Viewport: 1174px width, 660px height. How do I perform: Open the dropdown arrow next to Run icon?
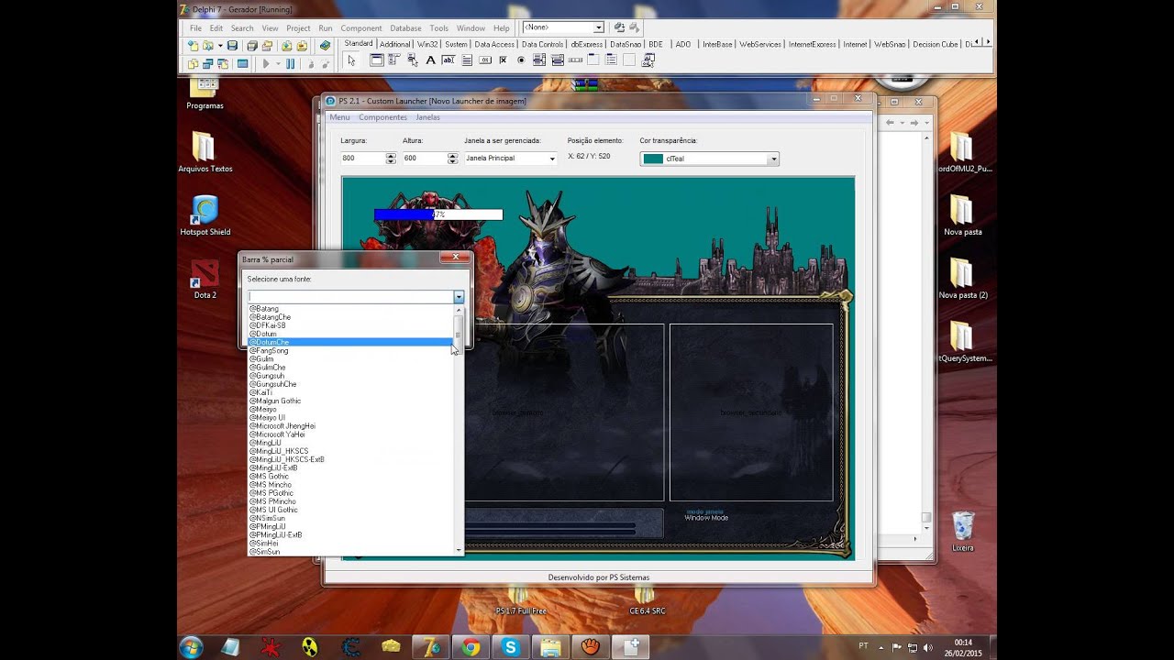278,63
